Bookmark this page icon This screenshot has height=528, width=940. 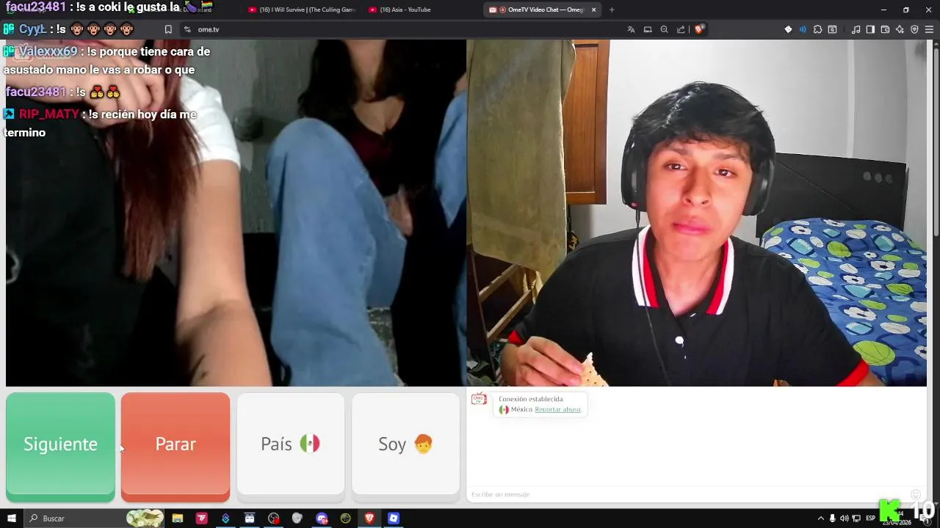(168, 29)
